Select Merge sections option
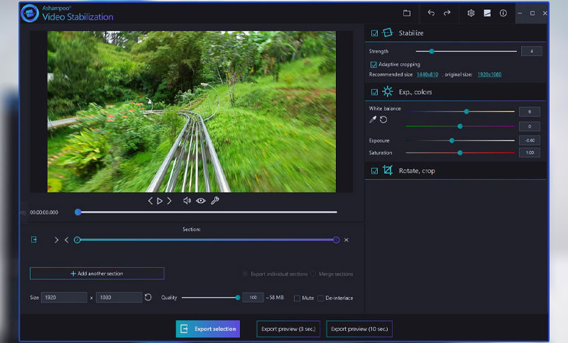The width and height of the screenshot is (568, 343). 313,274
